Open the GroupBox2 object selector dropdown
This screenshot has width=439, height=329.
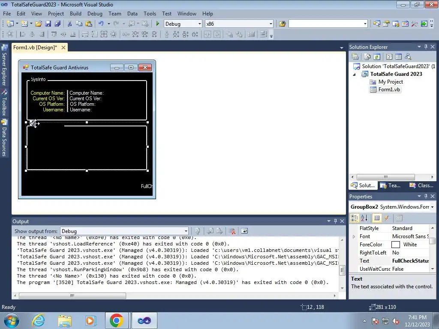click(x=432, y=207)
